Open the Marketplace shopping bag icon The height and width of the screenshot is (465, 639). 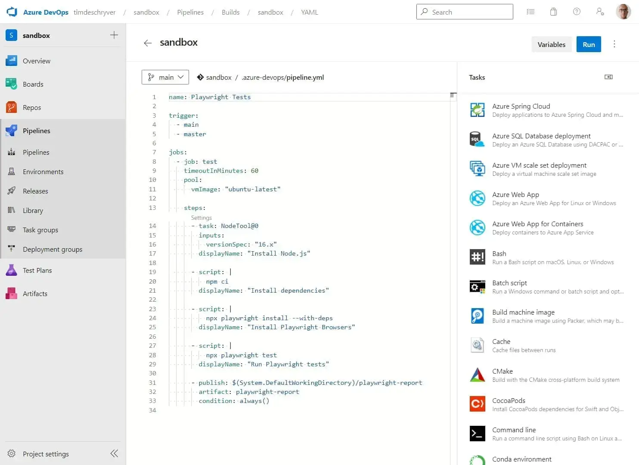click(553, 12)
